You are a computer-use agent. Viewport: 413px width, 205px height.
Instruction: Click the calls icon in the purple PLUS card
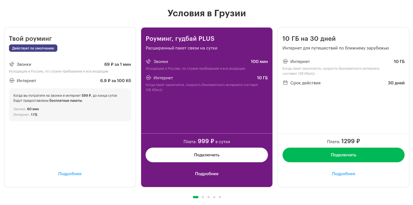coord(148,62)
